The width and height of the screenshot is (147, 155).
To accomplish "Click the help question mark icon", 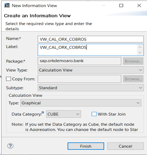I will (x=10, y=146).
